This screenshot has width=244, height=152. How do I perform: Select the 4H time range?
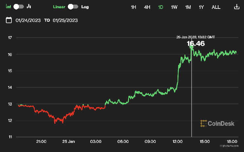tap(147, 7)
